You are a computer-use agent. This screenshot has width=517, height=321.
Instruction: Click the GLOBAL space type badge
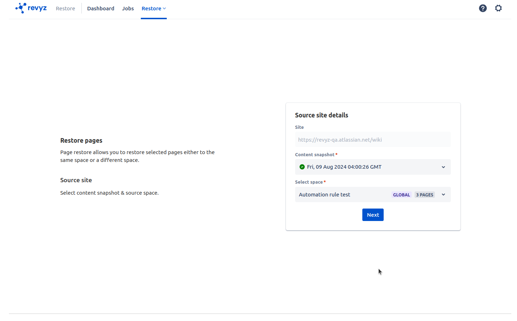coord(401,195)
